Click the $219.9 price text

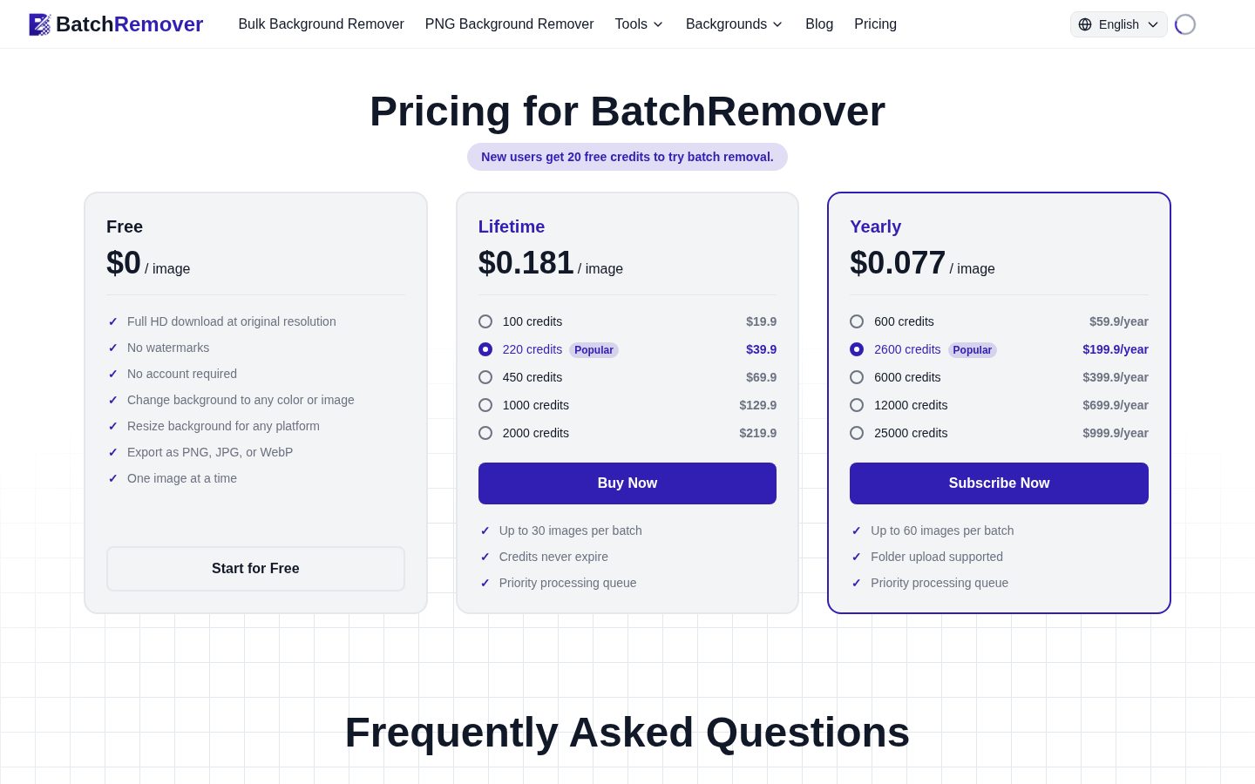click(x=757, y=433)
